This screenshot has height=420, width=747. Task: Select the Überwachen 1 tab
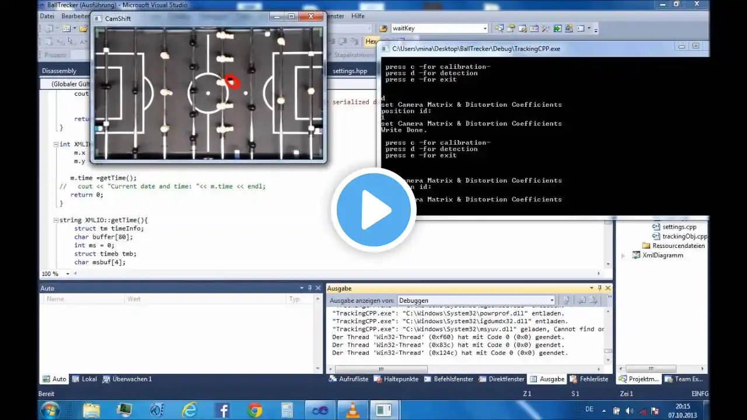pyautogui.click(x=127, y=379)
